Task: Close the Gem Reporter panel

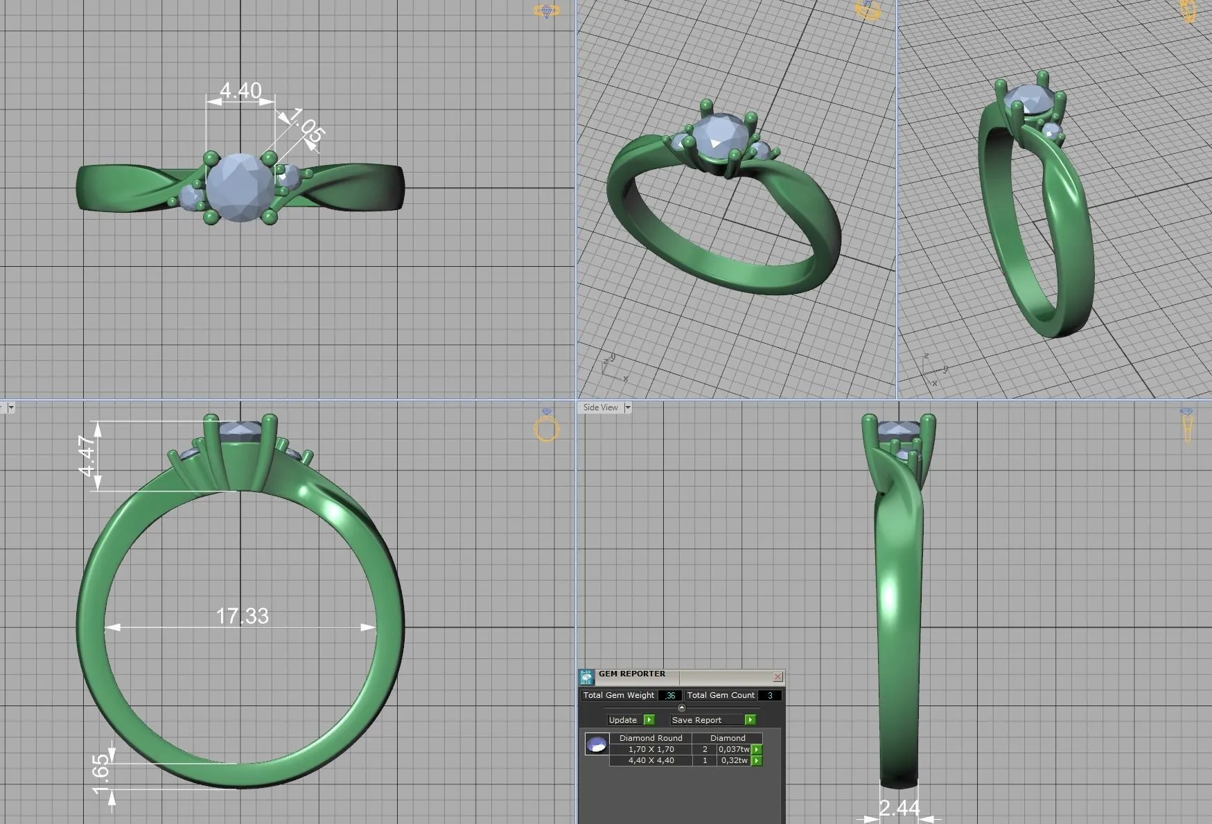Action: point(778,676)
